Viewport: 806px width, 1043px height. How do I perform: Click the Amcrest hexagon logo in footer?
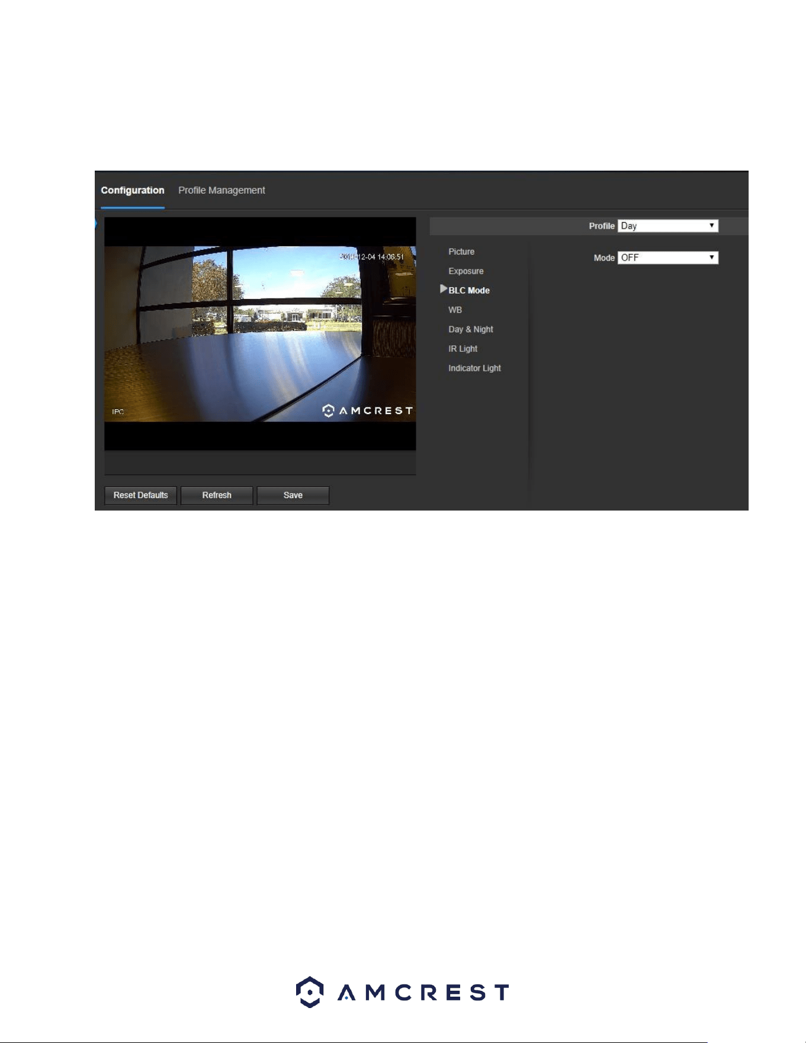[x=310, y=991]
